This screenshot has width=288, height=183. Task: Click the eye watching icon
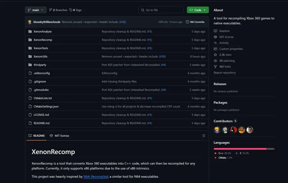(x=215, y=61)
